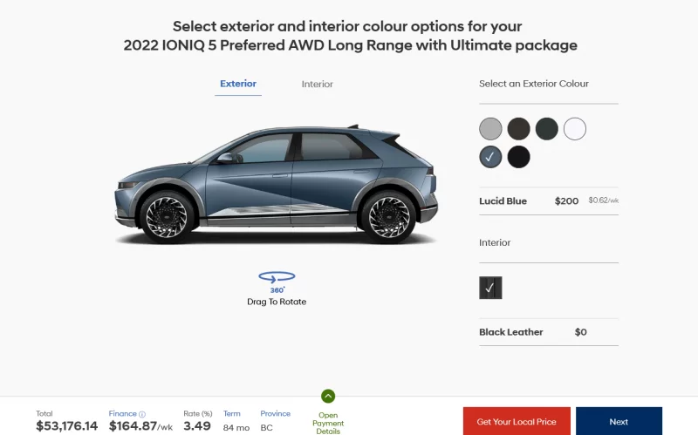Select the light grey exterior colour
This screenshot has height=435, width=698.
pyautogui.click(x=490, y=129)
